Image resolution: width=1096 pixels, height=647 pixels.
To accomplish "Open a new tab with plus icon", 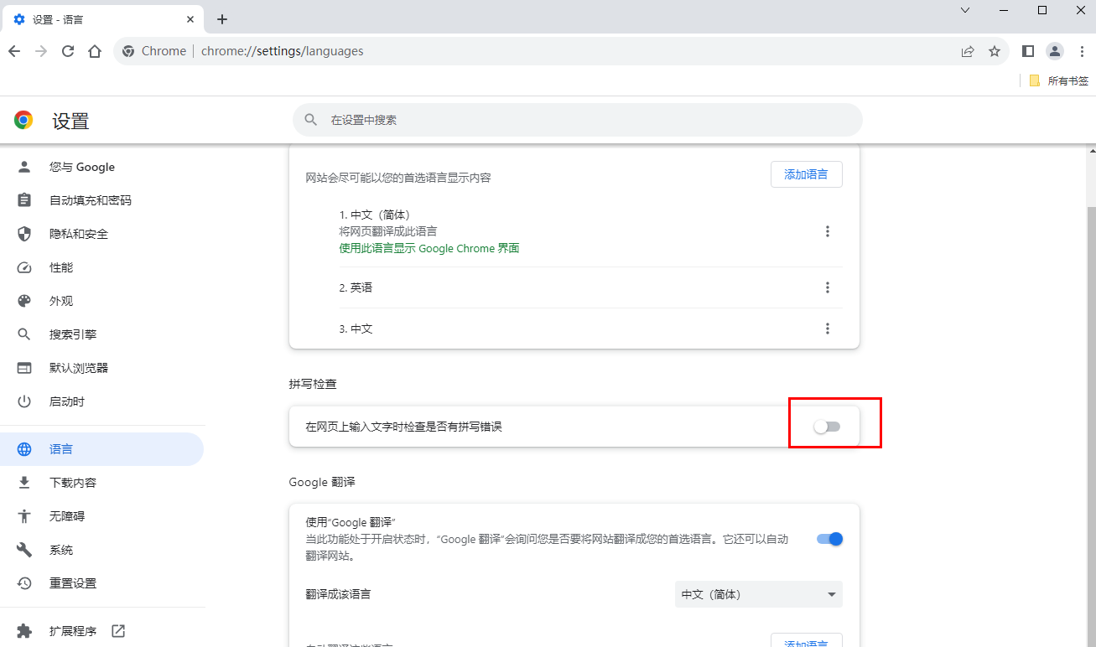I will 222,19.
